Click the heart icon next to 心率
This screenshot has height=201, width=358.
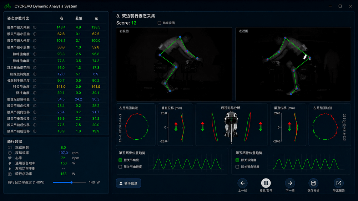point(10,158)
